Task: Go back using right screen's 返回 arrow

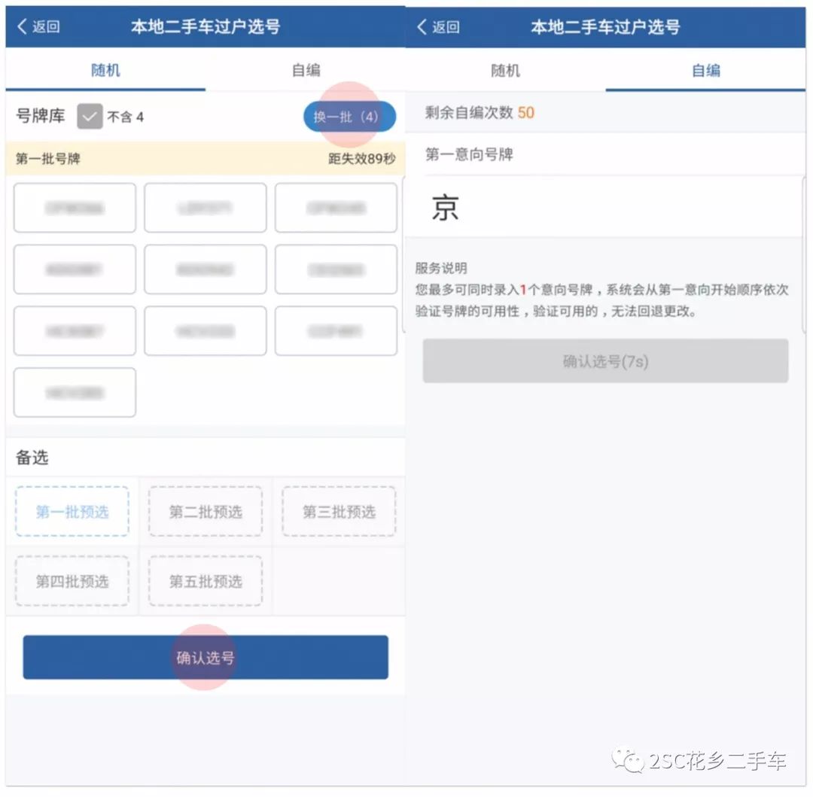Action: (439, 26)
